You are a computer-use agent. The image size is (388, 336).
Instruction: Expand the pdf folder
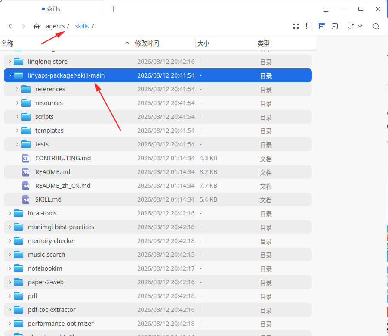tap(10, 296)
